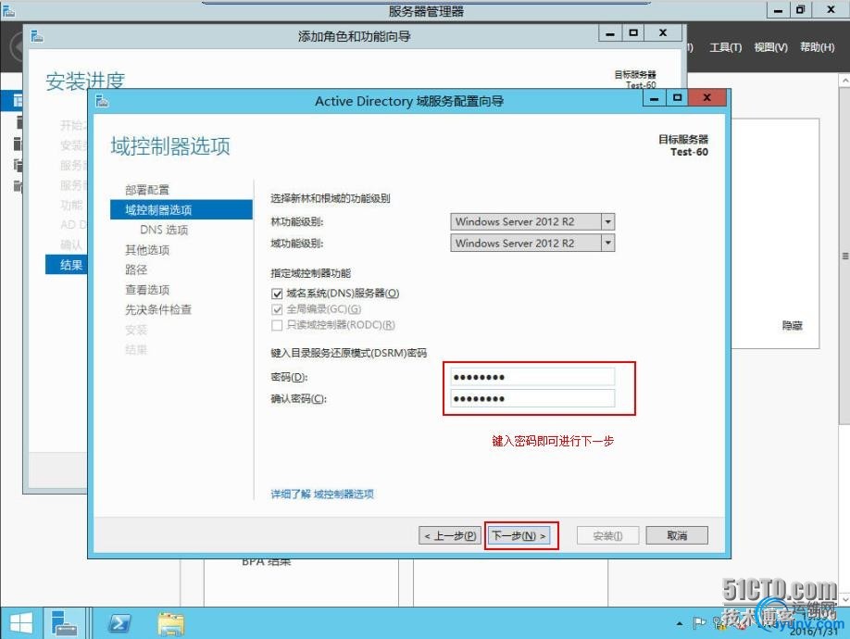
Task: Select 结果 step in Add Roles wizard
Action: (x=66, y=265)
